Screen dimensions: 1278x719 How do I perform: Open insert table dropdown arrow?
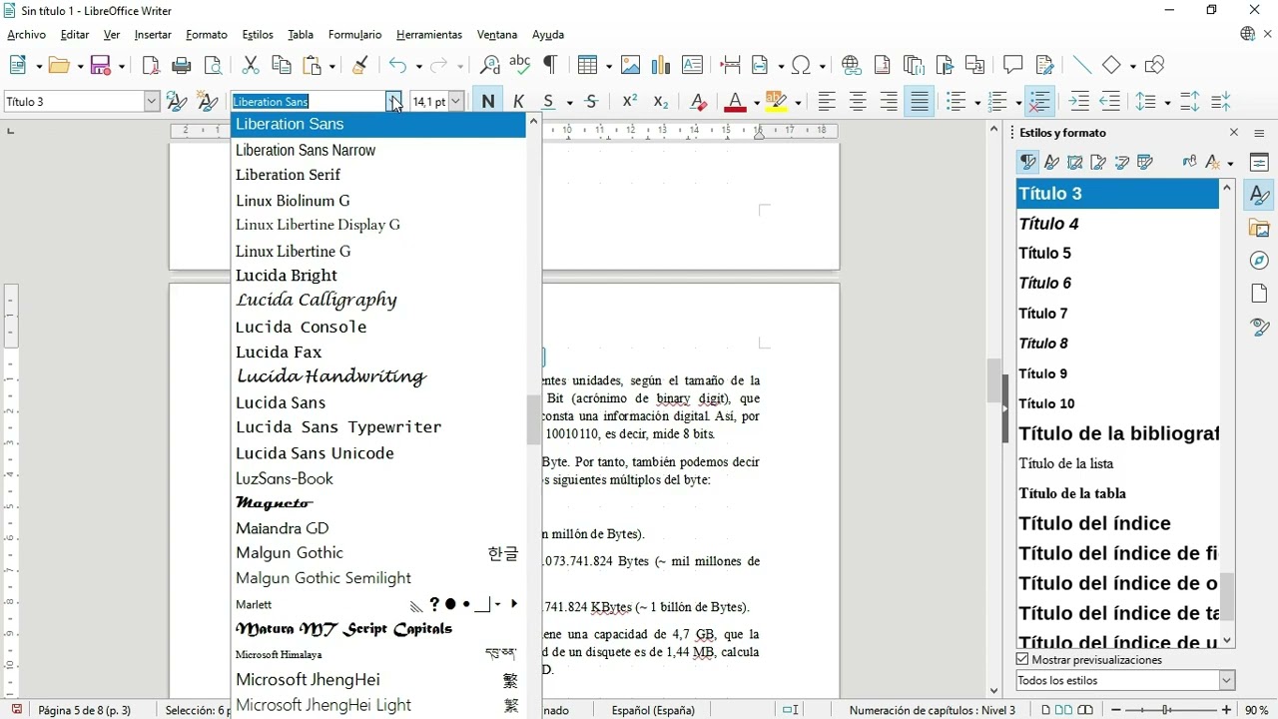[607, 66]
